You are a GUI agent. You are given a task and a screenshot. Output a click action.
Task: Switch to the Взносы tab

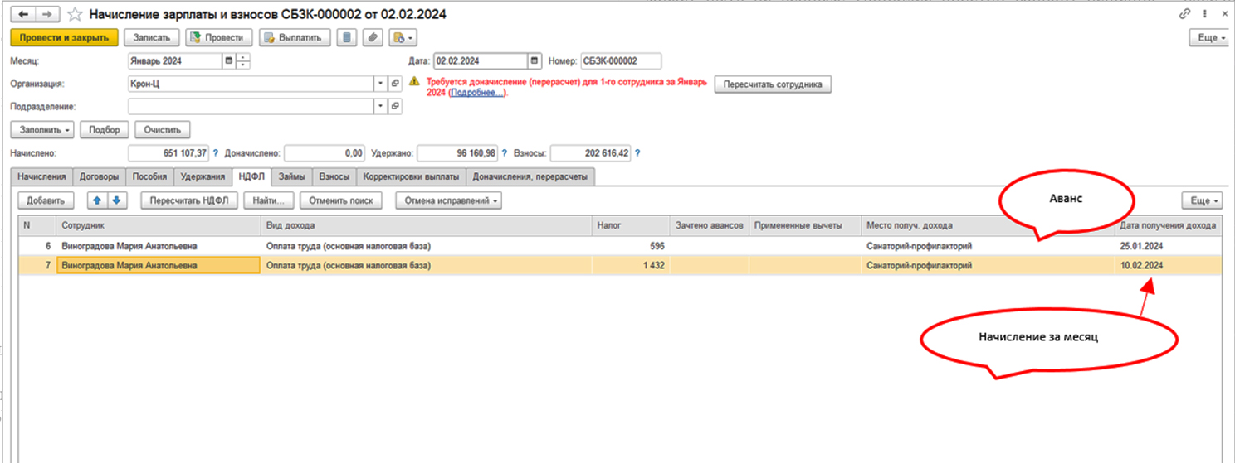tap(334, 176)
